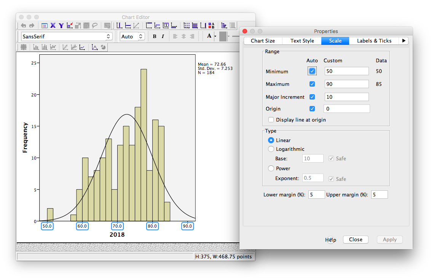Click the rescale chart icon with red arrow

coord(69,25)
